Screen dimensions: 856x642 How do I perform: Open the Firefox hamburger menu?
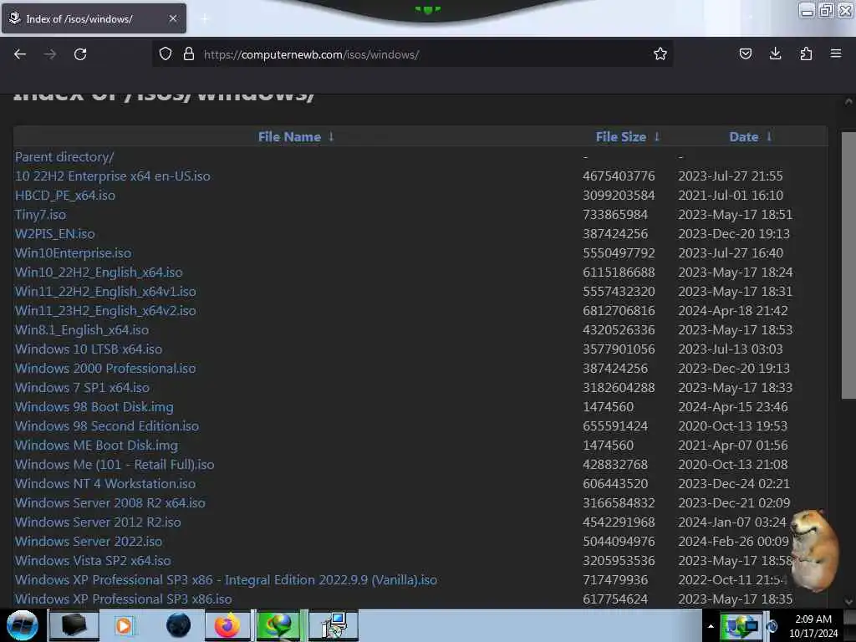tap(836, 53)
